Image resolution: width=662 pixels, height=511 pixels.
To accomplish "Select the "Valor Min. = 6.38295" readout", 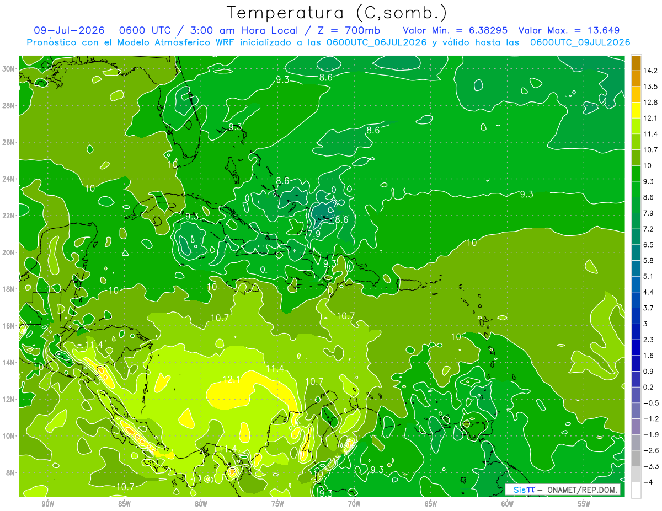I will click(455, 30).
